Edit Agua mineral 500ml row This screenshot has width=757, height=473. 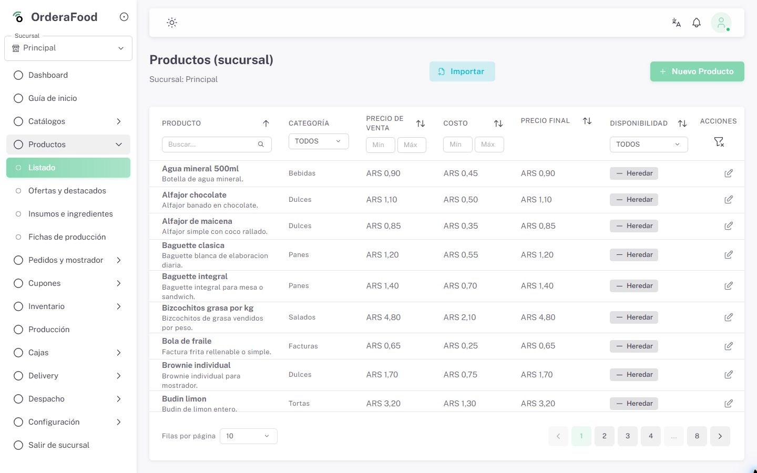click(729, 173)
